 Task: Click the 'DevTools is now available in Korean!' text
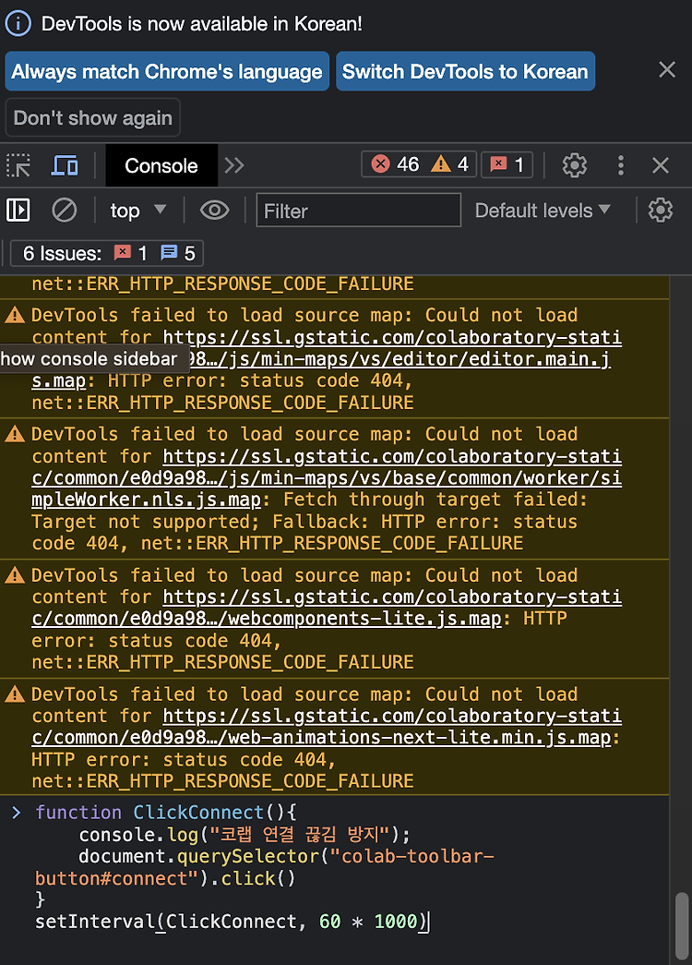point(202,24)
